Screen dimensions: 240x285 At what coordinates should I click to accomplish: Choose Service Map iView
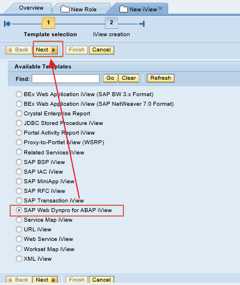pos(19,219)
